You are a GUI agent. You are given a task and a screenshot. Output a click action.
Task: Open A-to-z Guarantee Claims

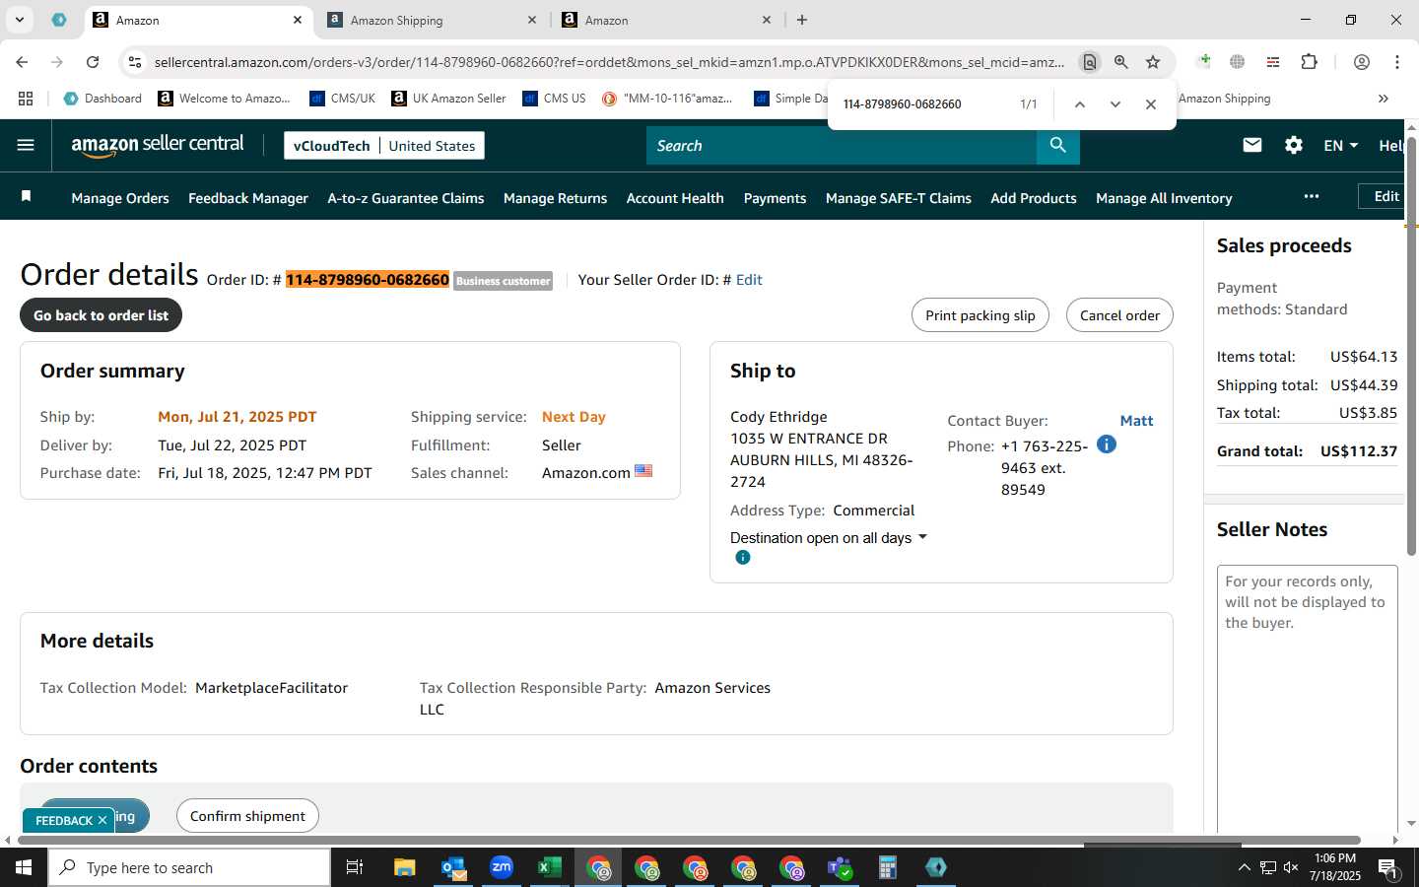406,198
